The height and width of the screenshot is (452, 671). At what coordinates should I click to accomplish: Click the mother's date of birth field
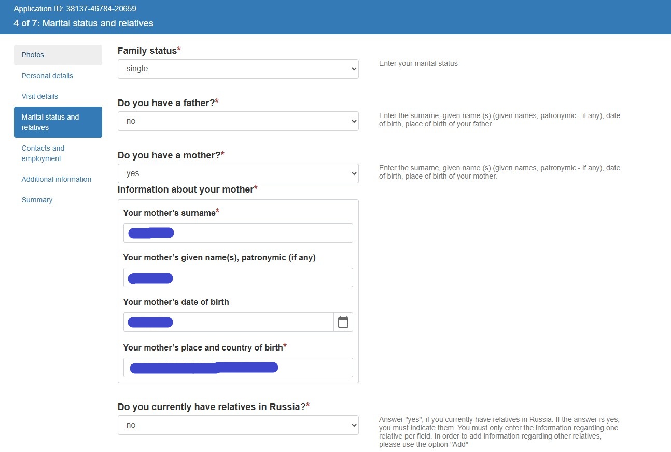[229, 322]
